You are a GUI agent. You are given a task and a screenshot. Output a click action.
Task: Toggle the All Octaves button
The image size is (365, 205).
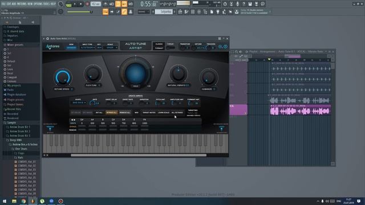click(177, 113)
